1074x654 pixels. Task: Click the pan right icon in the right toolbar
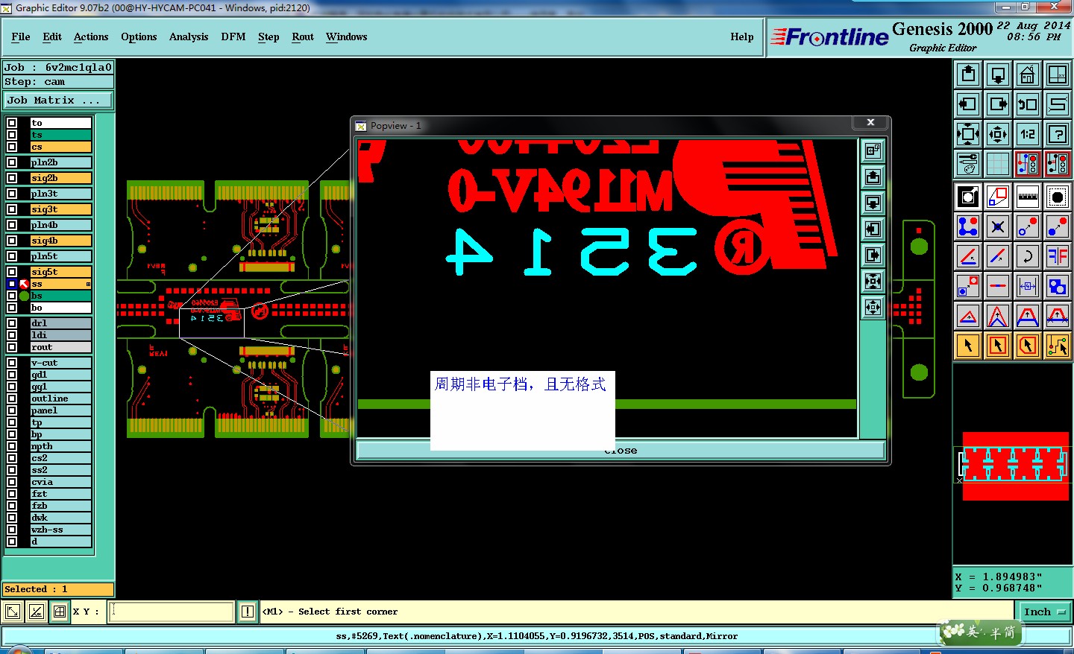[998, 104]
